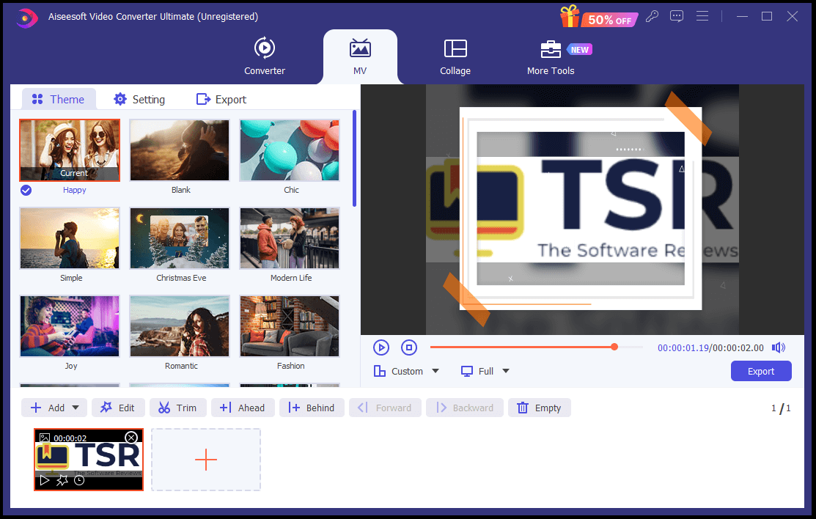Click the plus placeholder to add media
816x519 pixels.
coord(206,460)
